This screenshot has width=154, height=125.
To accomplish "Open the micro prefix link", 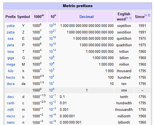I will pyautogui.click(x=11, y=116).
